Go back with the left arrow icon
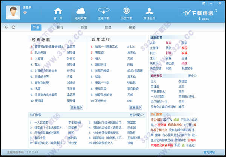Screen dimensions: 226x157 (6, 27)
